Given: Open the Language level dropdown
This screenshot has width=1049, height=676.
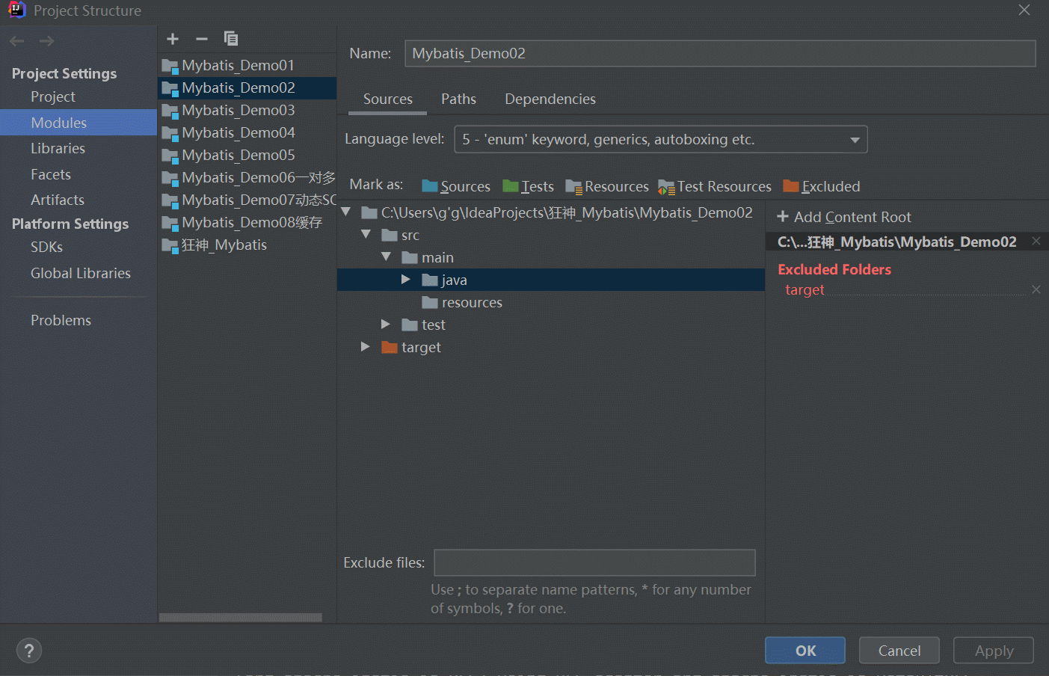Looking at the screenshot, I should tap(661, 139).
